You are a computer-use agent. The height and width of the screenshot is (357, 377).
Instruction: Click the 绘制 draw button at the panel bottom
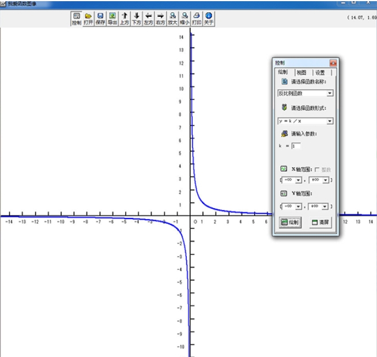(x=290, y=222)
